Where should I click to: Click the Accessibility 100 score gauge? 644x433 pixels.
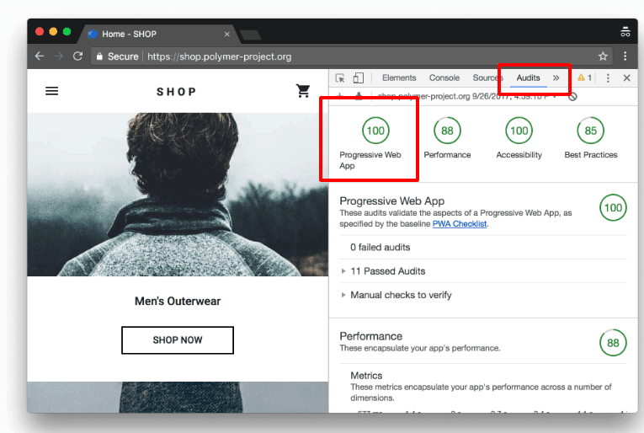[x=519, y=131]
